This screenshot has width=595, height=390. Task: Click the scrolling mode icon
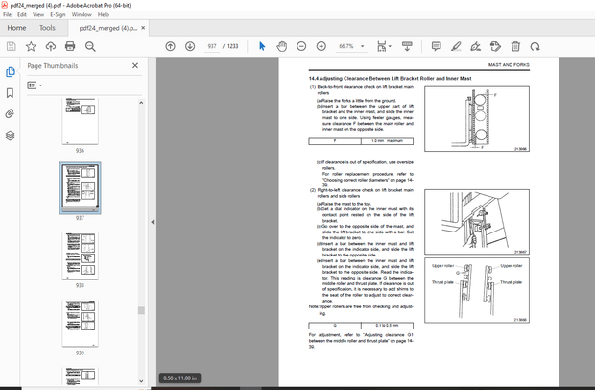pyautogui.click(x=407, y=46)
